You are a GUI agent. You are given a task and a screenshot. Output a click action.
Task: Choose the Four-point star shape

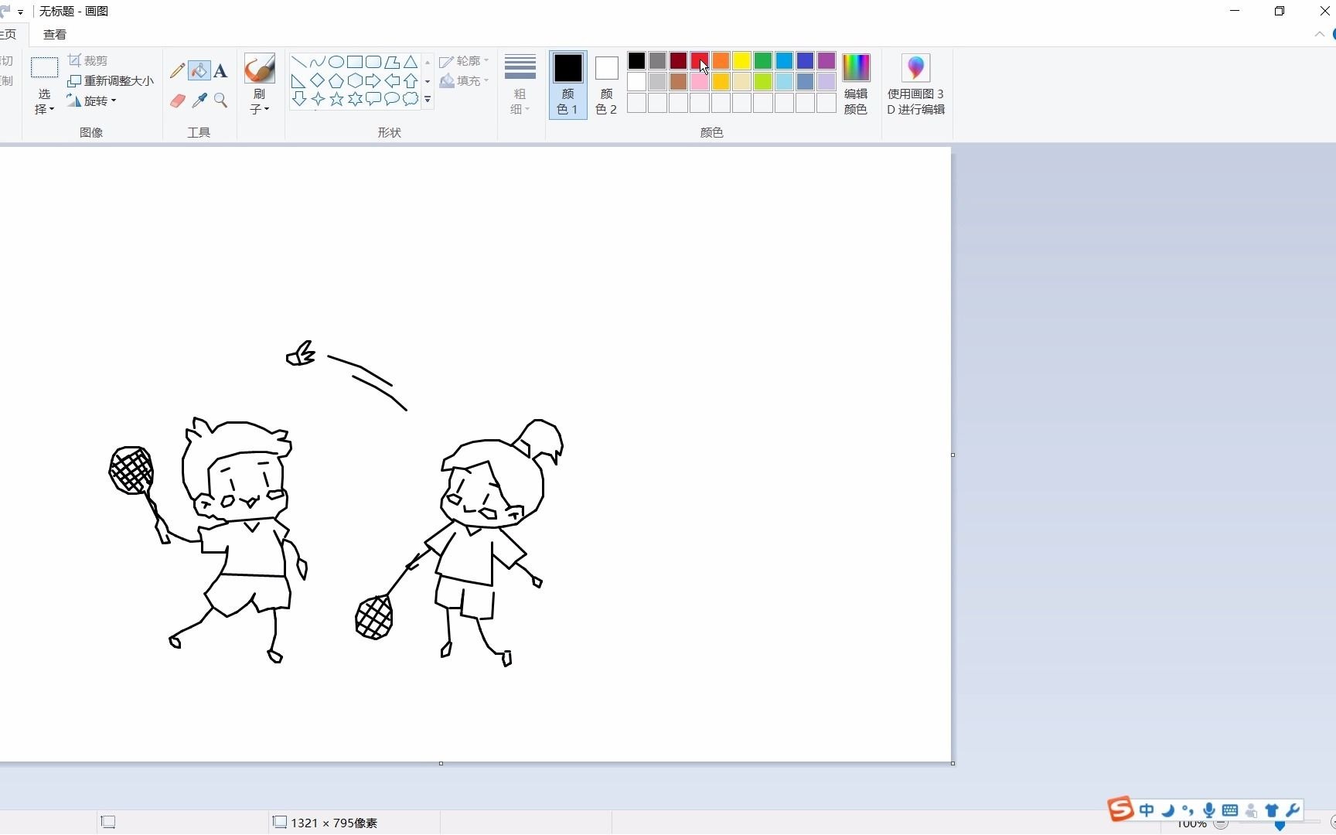[317, 99]
